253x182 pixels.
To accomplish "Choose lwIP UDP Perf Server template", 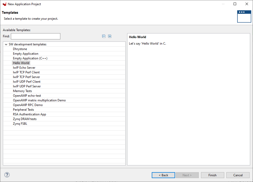I will click(27, 86).
